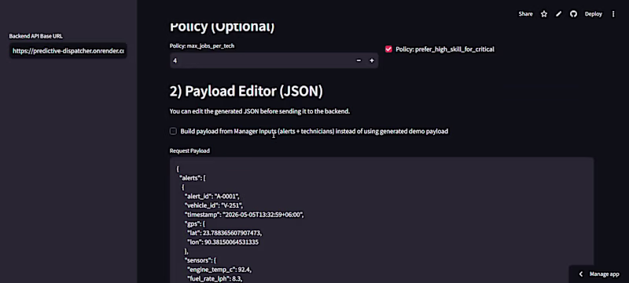Uncheck Policy: prefer_high_skill_for_critical
This screenshot has width=629, height=283.
388,49
